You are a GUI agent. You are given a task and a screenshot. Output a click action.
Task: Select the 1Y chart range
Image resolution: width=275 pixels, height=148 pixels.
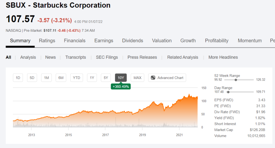92,78
